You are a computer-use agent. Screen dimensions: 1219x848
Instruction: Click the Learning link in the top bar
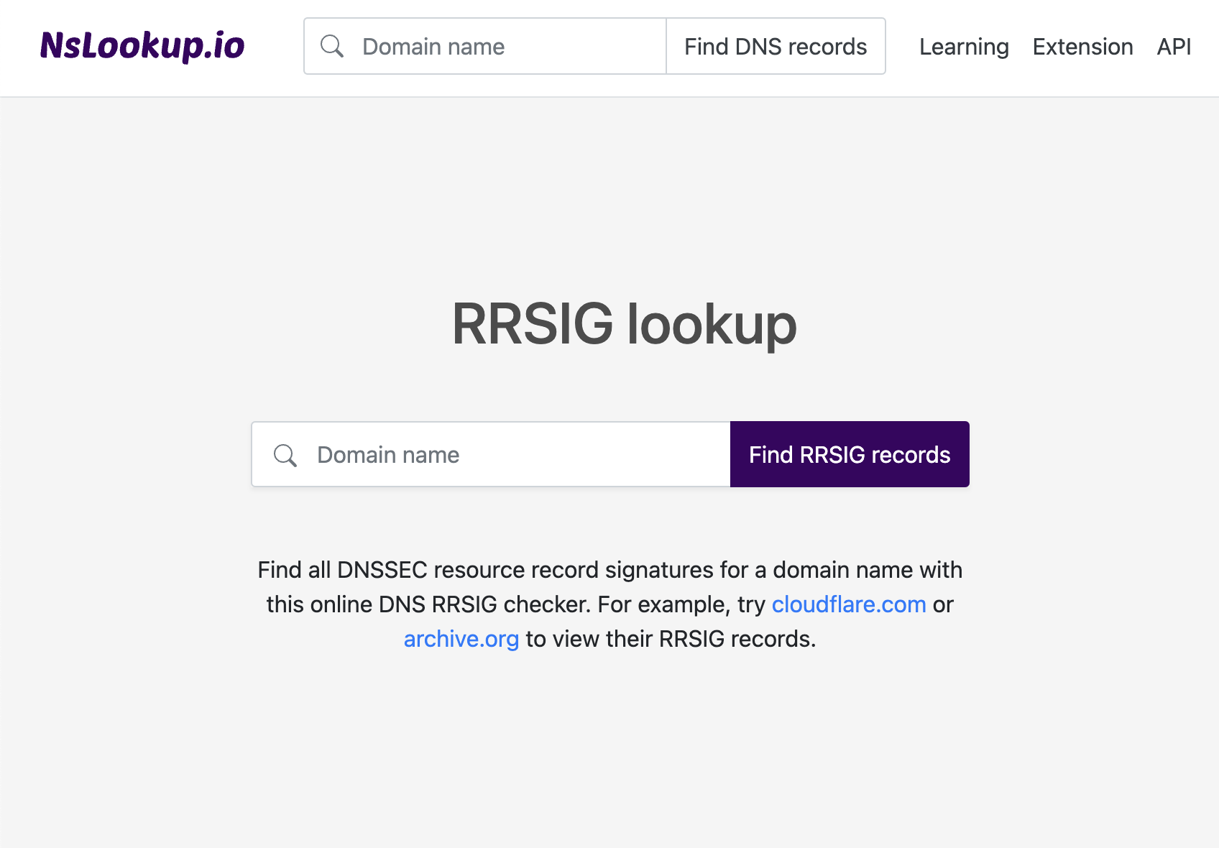point(963,46)
